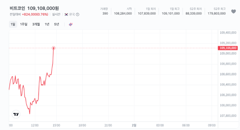Viewport: 240px width, 130px height.
Task: Switch chart to candlestick view icon
Action: tap(71, 24)
